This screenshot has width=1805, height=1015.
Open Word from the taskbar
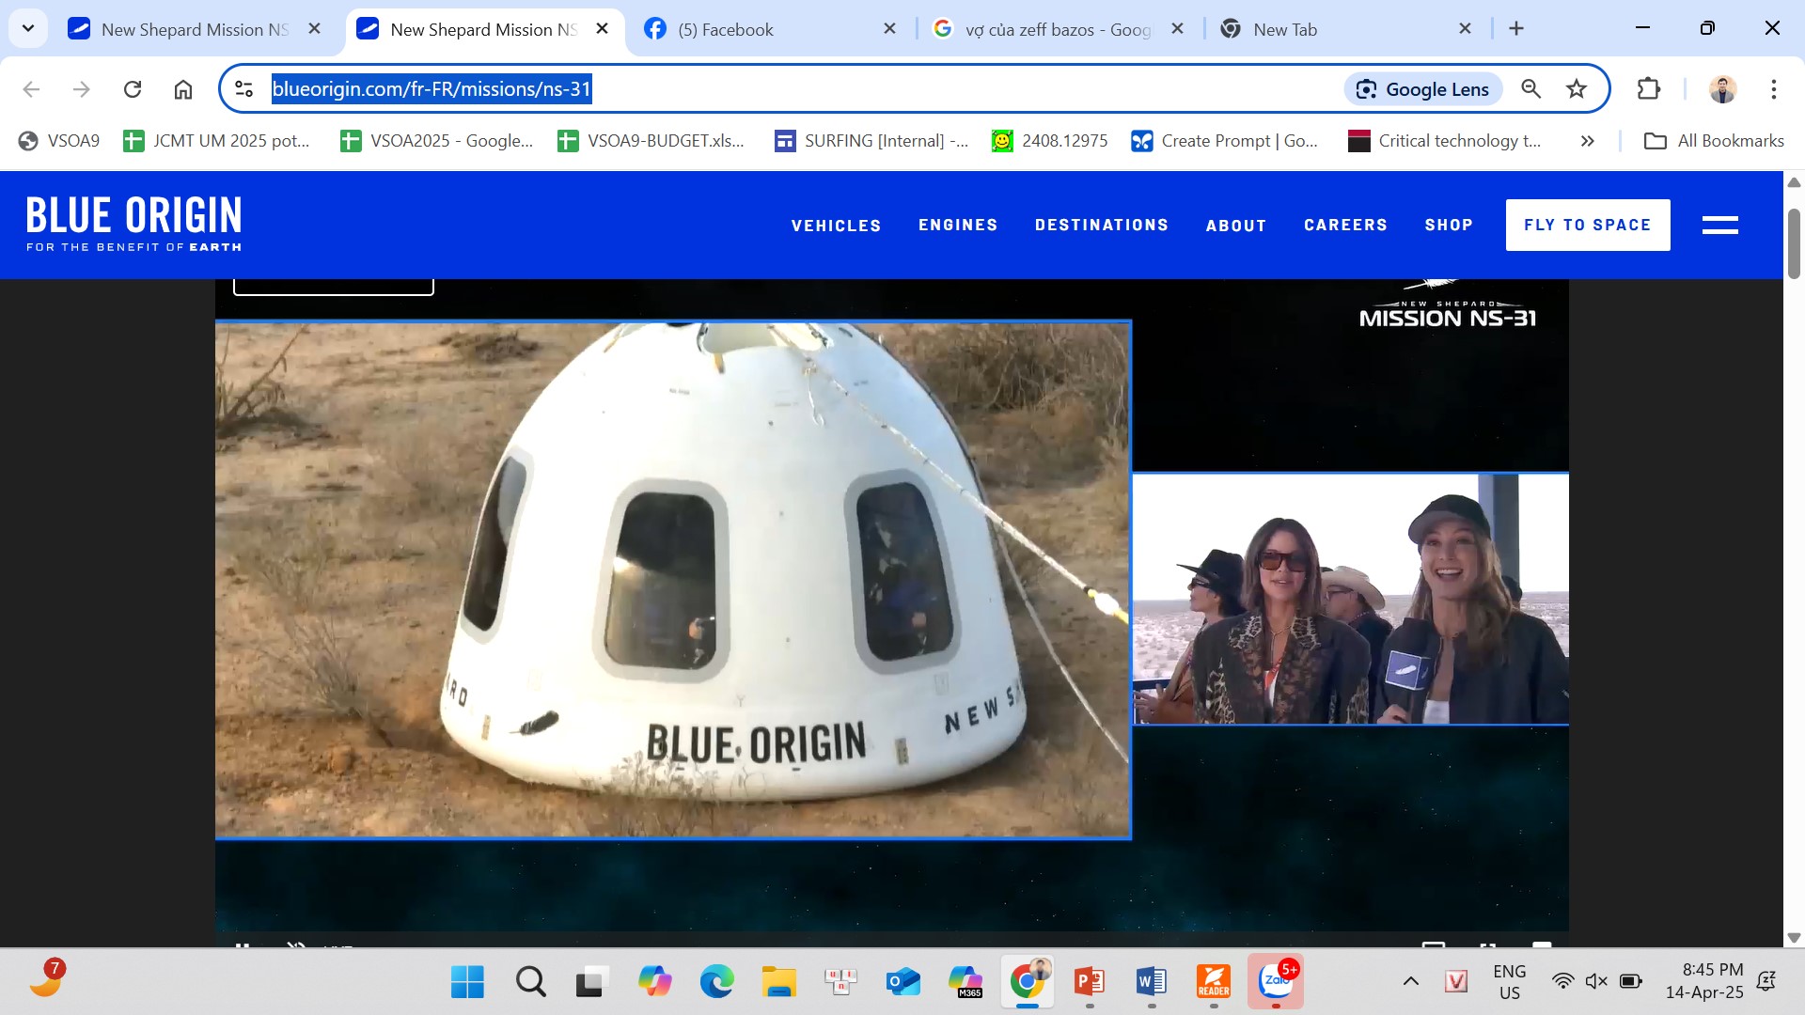coord(1152,982)
